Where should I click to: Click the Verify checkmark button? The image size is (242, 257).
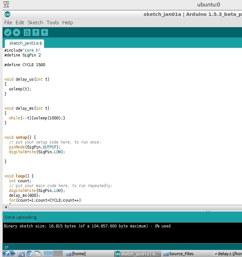coord(8,32)
